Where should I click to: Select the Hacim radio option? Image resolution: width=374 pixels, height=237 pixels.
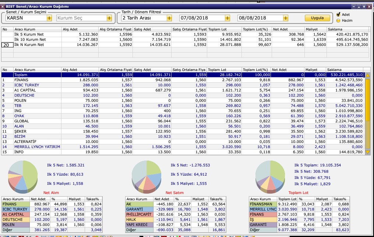point(338,21)
